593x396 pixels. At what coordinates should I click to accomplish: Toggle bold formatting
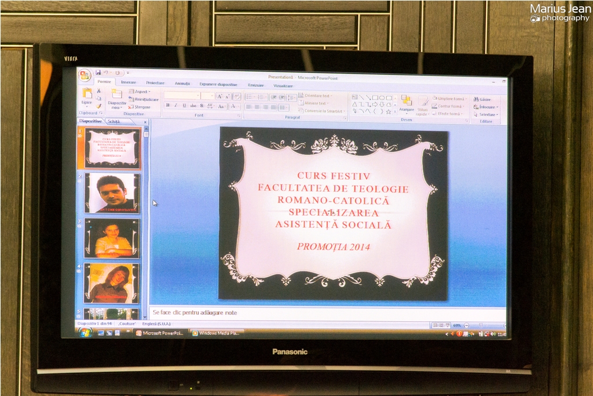click(x=168, y=106)
